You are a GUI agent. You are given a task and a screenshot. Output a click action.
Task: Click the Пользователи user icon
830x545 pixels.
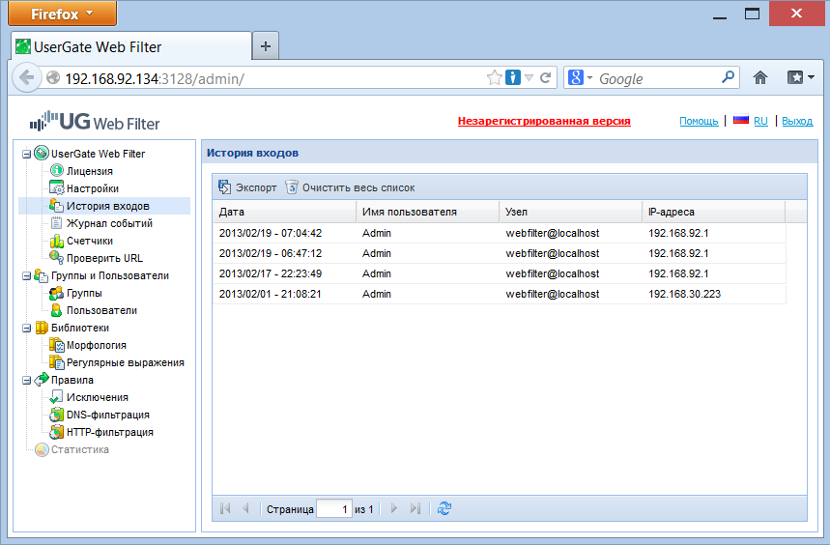point(57,310)
